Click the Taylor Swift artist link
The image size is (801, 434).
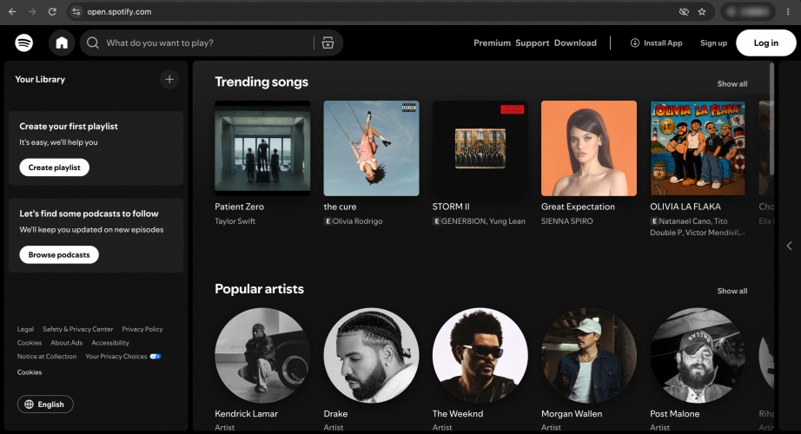click(235, 221)
